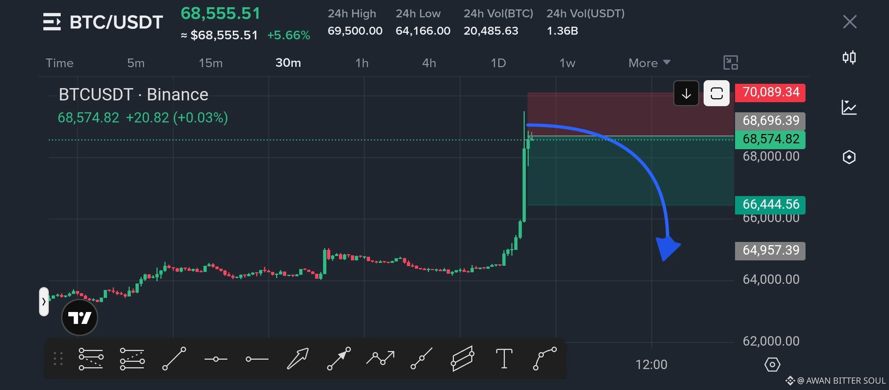This screenshot has height=390, width=889.
Task: Click the 62,000.00 price axis label
Action: [x=771, y=341]
